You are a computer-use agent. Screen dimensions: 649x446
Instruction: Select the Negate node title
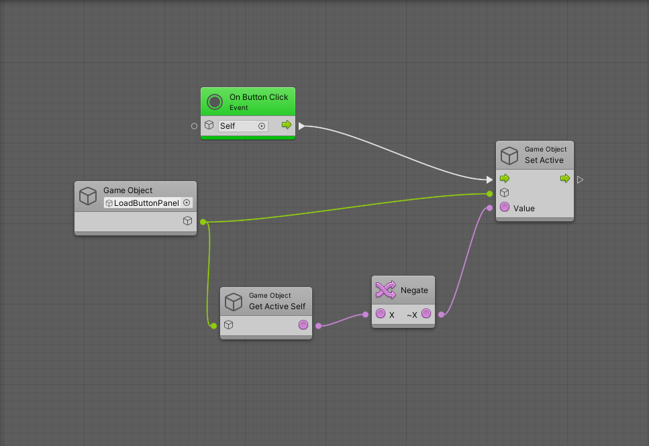414,290
